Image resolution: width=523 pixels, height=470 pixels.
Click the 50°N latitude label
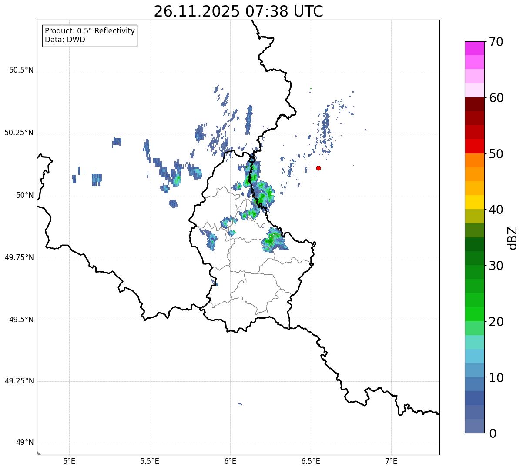pos(25,195)
